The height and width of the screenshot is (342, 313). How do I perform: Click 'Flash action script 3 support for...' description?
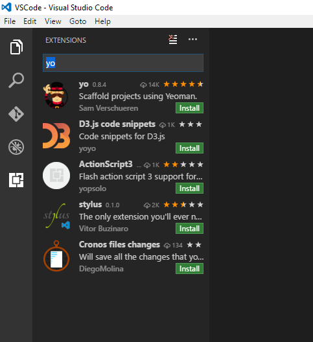(141, 176)
